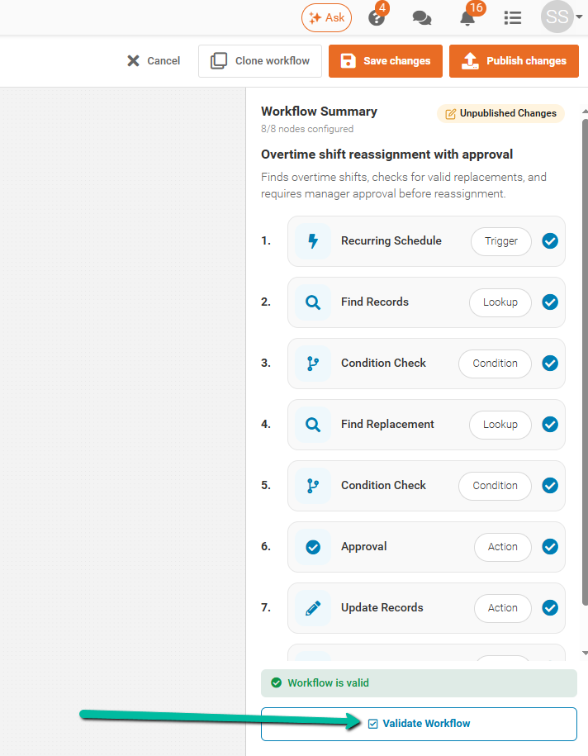The width and height of the screenshot is (588, 756).
Task: Click the help question mark icon
Action: coord(377,18)
